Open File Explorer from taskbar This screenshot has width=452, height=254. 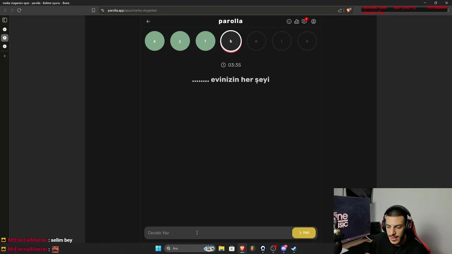click(x=221, y=248)
